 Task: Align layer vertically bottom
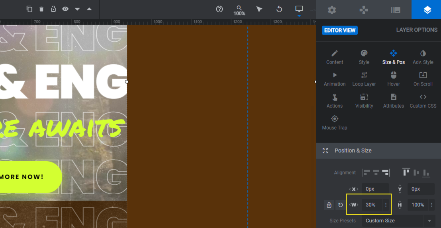(426, 173)
